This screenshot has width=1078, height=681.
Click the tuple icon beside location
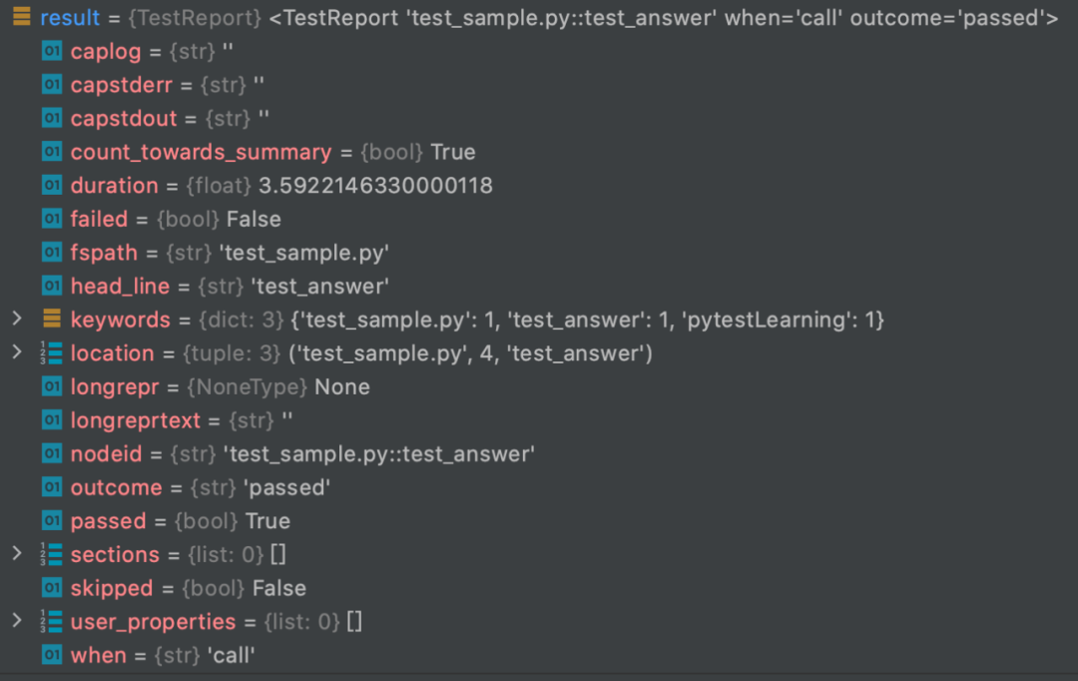pos(52,353)
